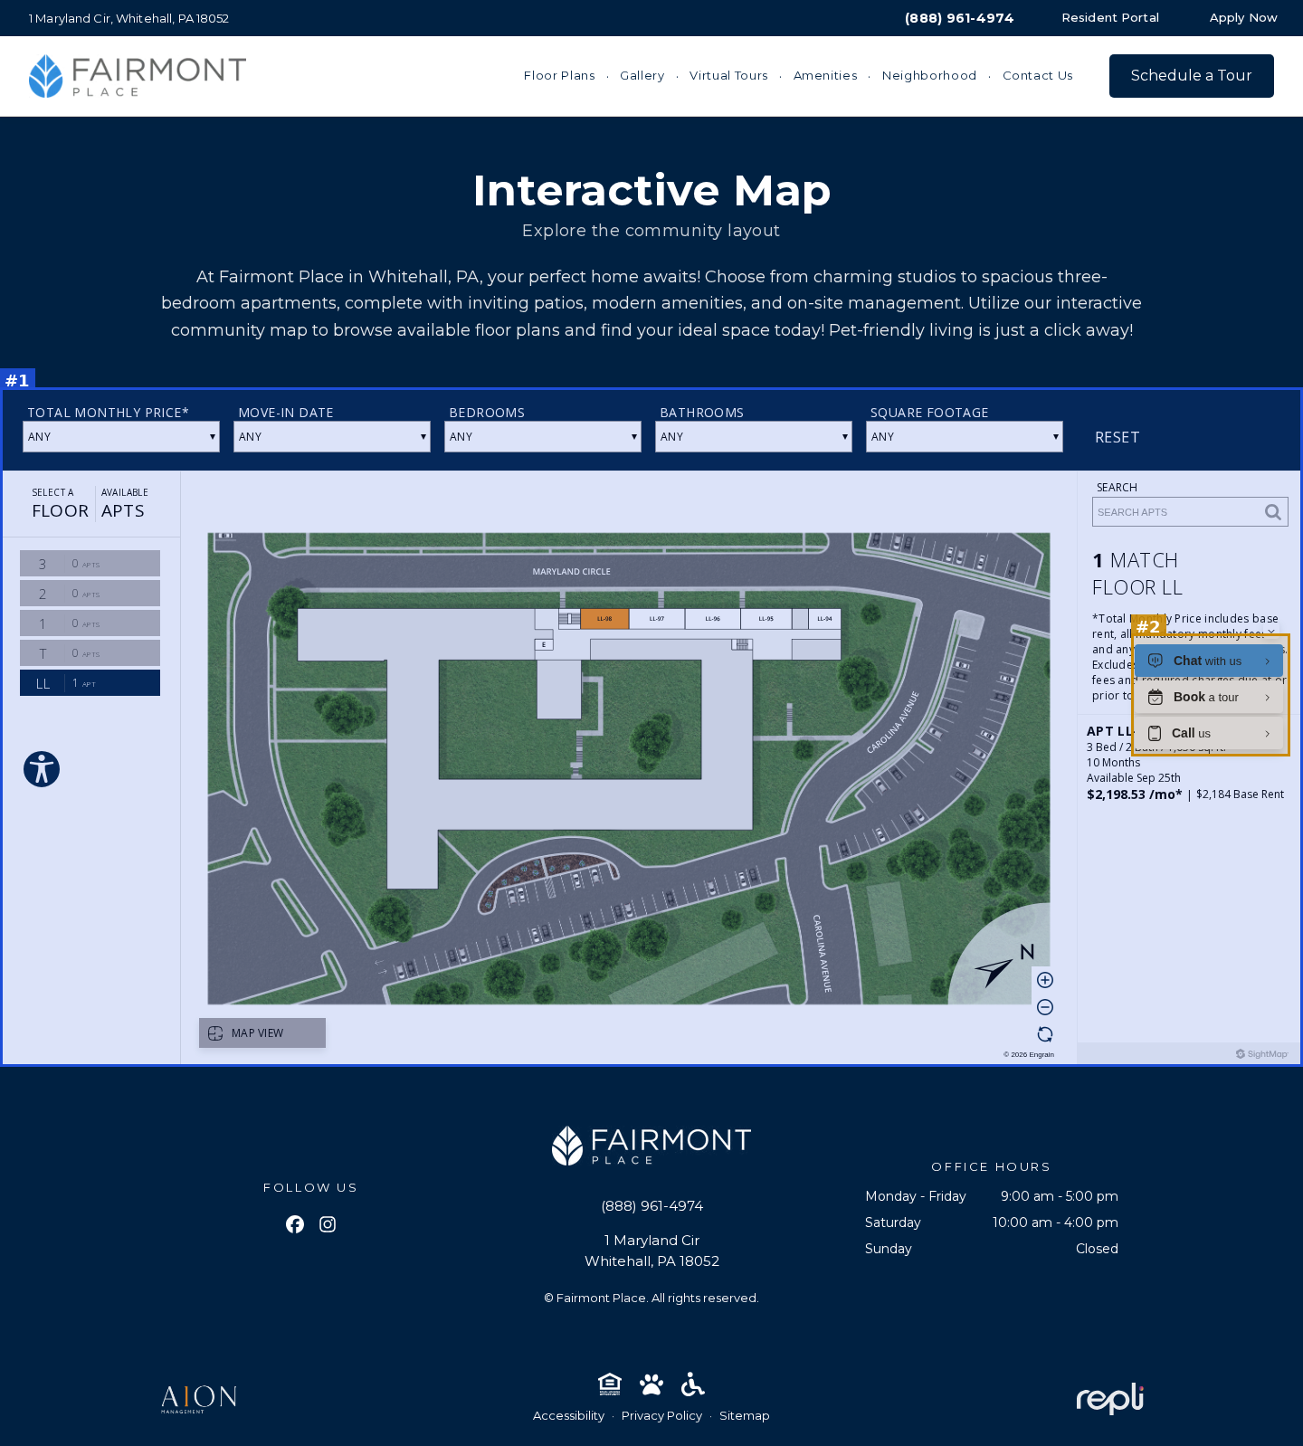Image resolution: width=1303 pixels, height=1446 pixels.
Task: Open the Move-In Date dropdown
Action: coord(332,437)
